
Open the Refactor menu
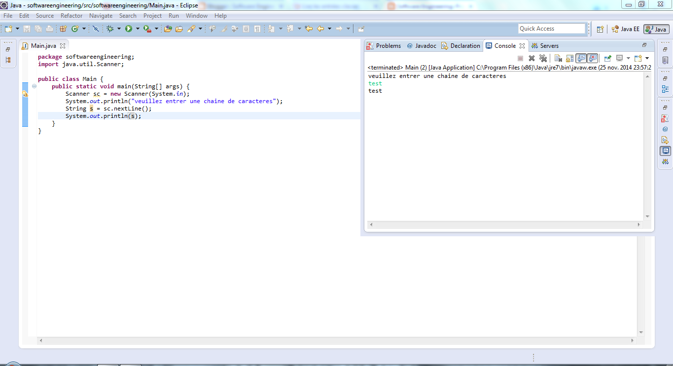click(71, 15)
